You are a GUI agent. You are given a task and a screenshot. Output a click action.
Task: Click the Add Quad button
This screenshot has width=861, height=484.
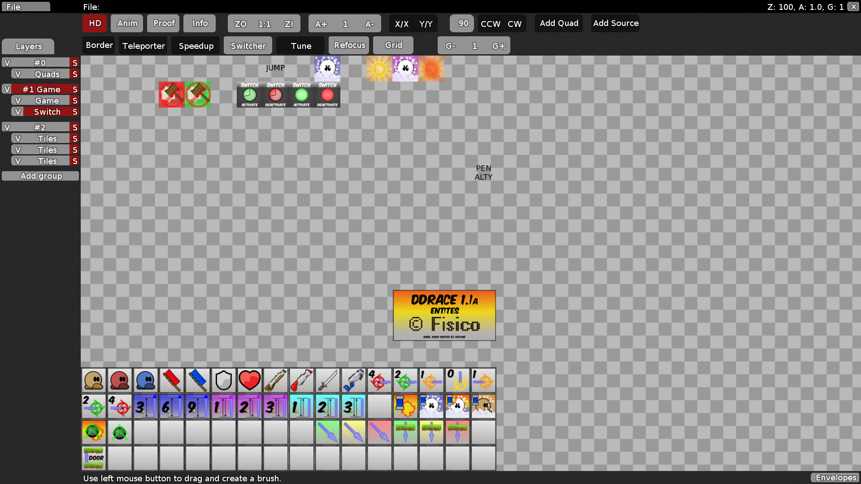click(x=558, y=23)
